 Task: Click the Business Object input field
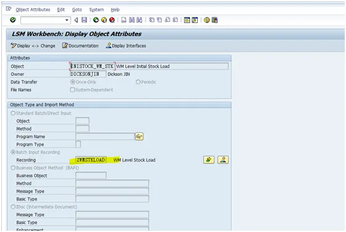click(91, 176)
